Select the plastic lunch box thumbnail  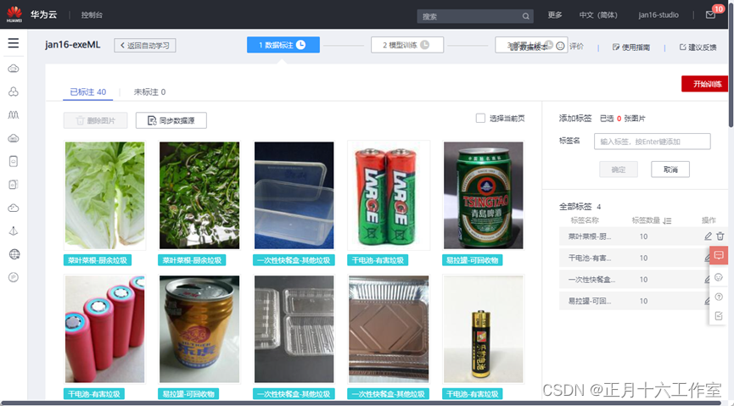[x=294, y=195]
